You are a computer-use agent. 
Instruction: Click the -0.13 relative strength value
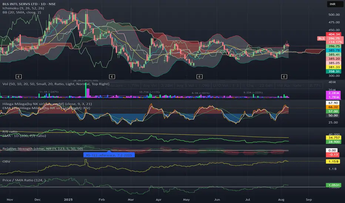click(332, 155)
